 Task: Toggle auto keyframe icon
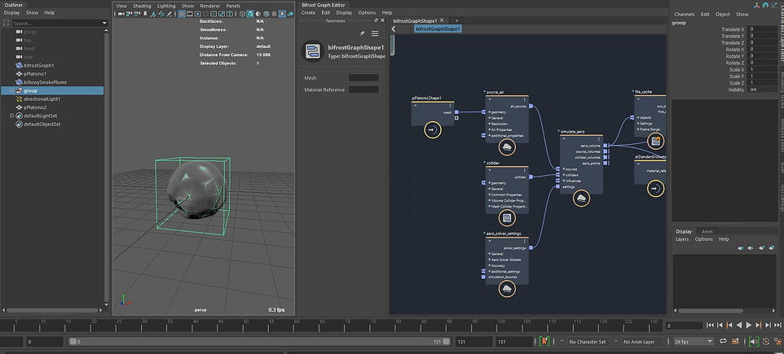(x=766, y=341)
